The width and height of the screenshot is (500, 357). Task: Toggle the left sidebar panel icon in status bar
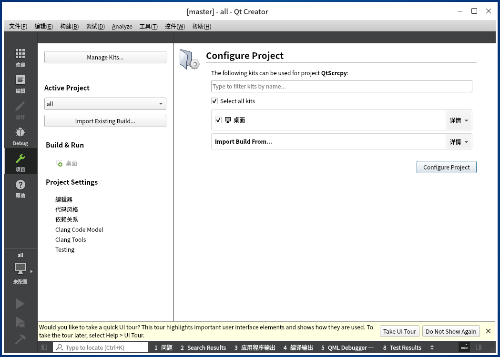point(44,347)
